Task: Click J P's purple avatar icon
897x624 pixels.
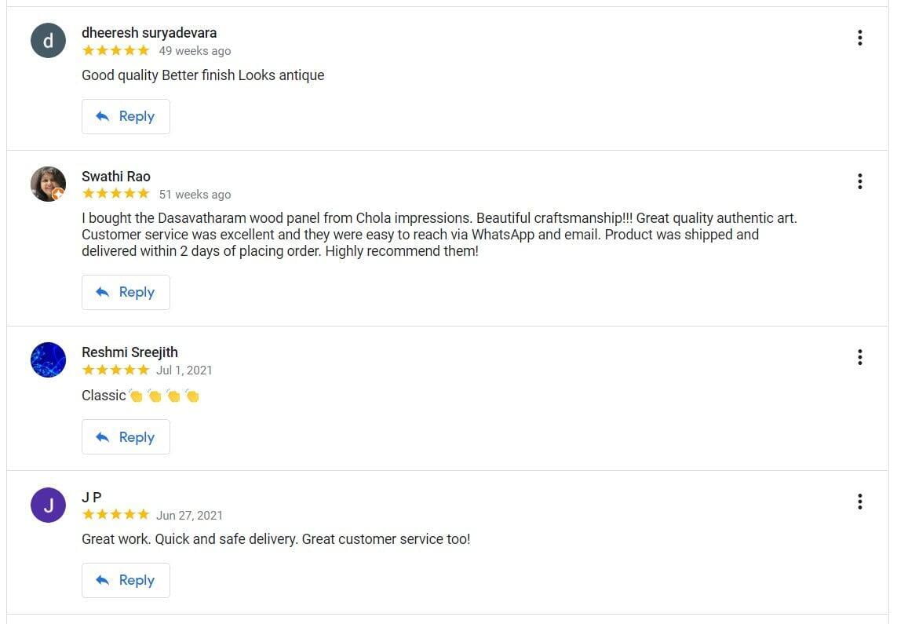Action: [x=48, y=505]
